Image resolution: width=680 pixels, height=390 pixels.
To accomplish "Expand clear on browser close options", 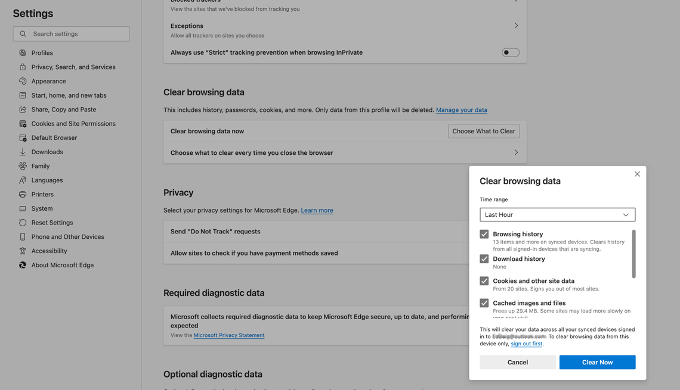I will [x=516, y=152].
